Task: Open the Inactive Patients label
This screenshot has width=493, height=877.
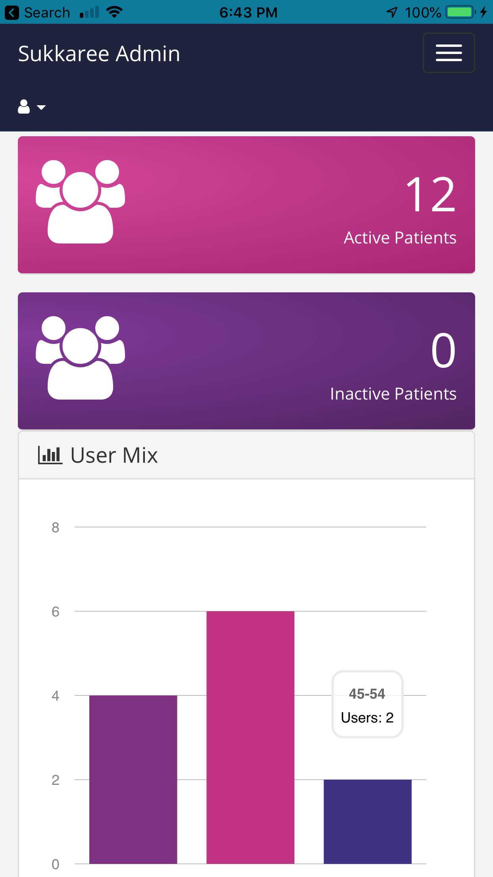Action: [x=393, y=394]
